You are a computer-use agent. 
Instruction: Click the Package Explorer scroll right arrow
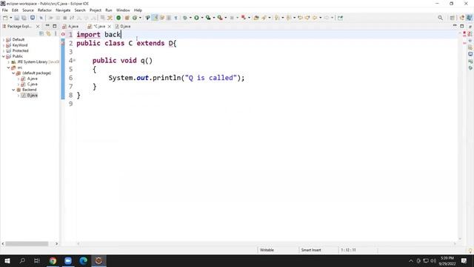pyautogui.click(x=56, y=244)
